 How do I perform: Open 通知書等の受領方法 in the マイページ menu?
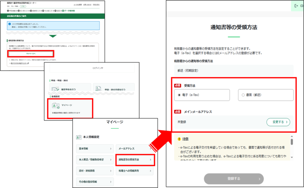[135, 160]
